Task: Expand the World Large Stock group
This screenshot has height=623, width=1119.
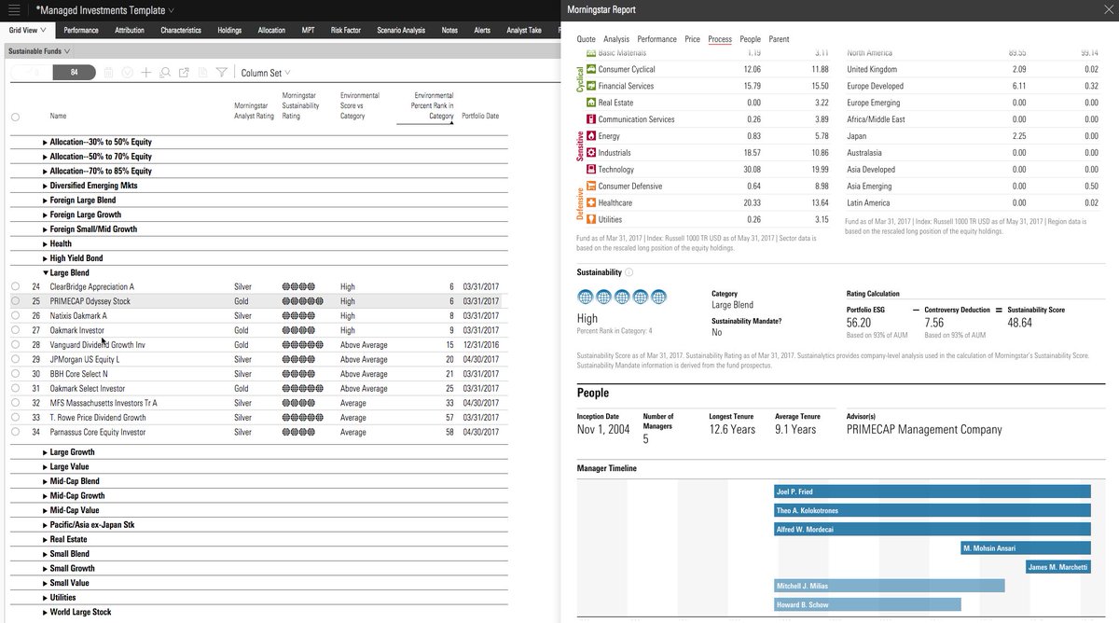Action: 45,612
